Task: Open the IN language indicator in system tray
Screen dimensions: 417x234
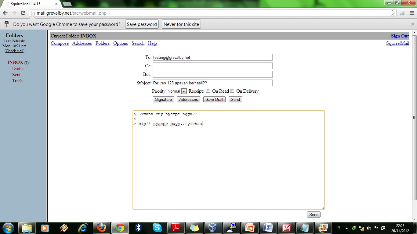Action: pos(338,228)
